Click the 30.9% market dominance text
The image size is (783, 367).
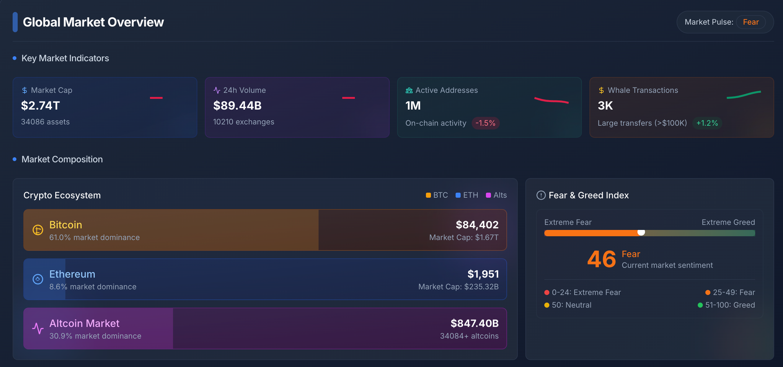click(x=95, y=336)
